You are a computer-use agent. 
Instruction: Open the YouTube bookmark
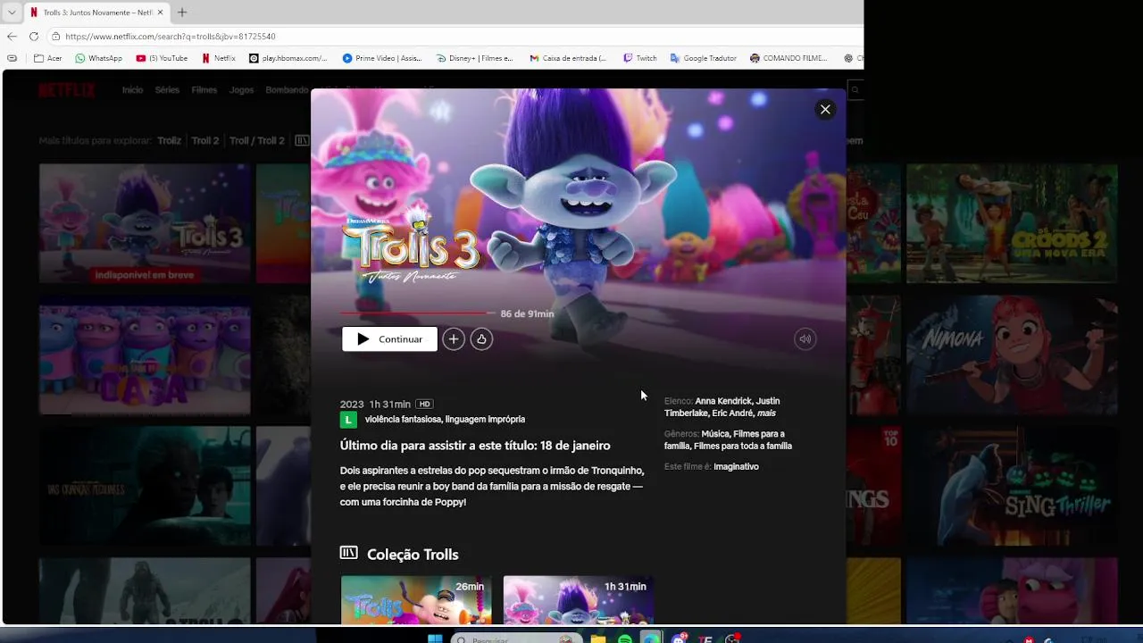point(162,58)
